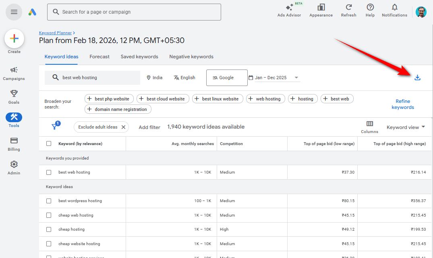
Task: Go to Keyword Planner breadcrumb link
Action: [x=55, y=33]
